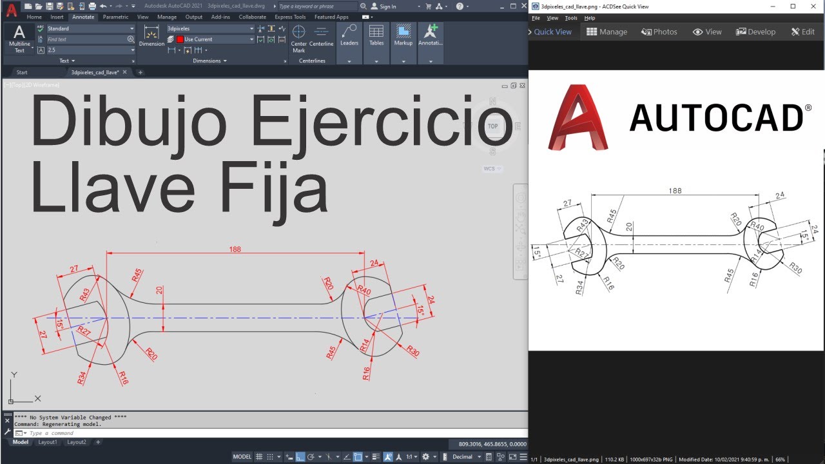
Task: Switch ACDSee to Edit mode
Action: point(802,32)
